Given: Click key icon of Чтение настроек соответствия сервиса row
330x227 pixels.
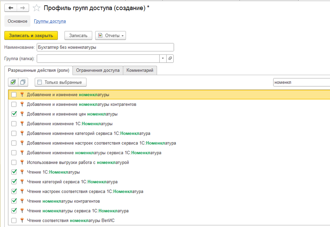Looking at the screenshot, I should click(x=22, y=191).
